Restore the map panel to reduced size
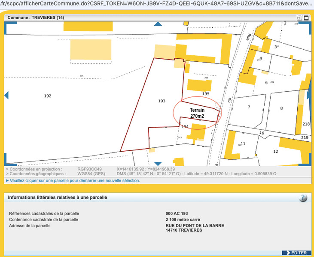This screenshot has width=314, height=257. (299, 18)
